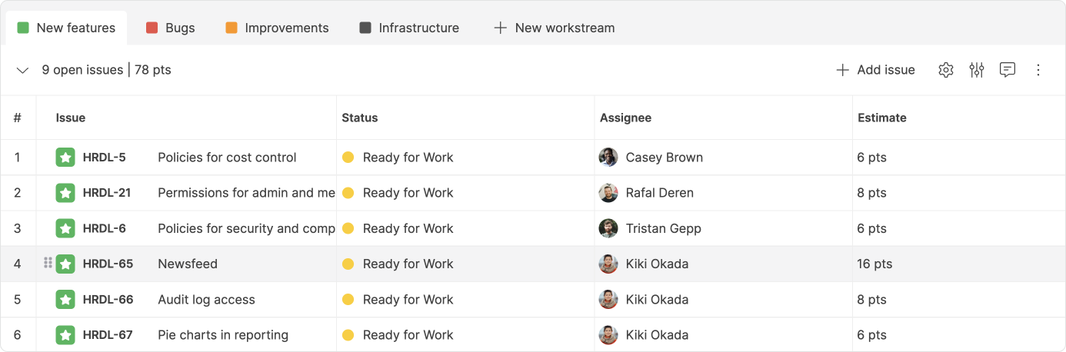Switch to the Improvements tab
This screenshot has height=352, width=1066.
pos(278,28)
